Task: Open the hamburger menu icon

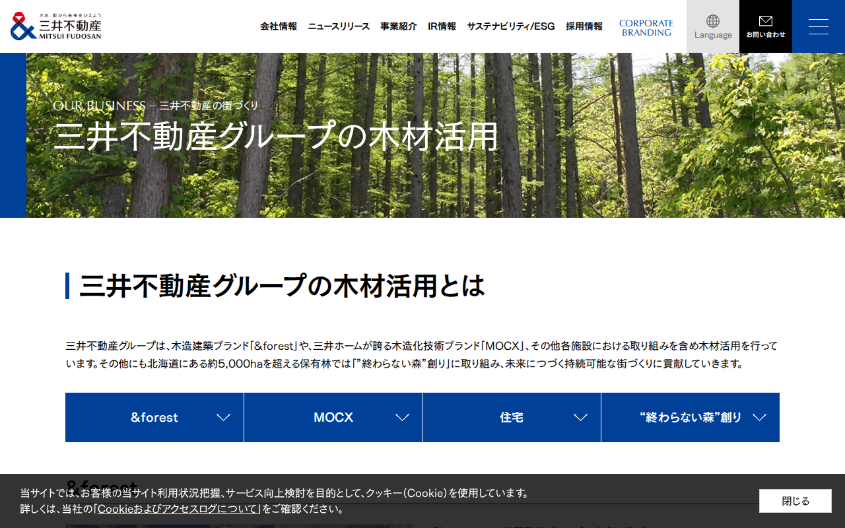Action: tap(819, 26)
